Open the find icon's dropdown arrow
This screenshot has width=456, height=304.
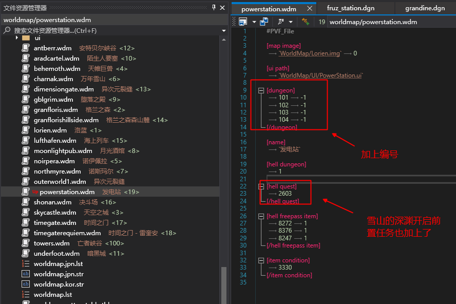pyautogui.click(x=291, y=22)
